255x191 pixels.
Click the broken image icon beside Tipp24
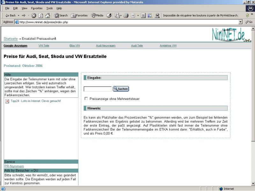[7, 101]
